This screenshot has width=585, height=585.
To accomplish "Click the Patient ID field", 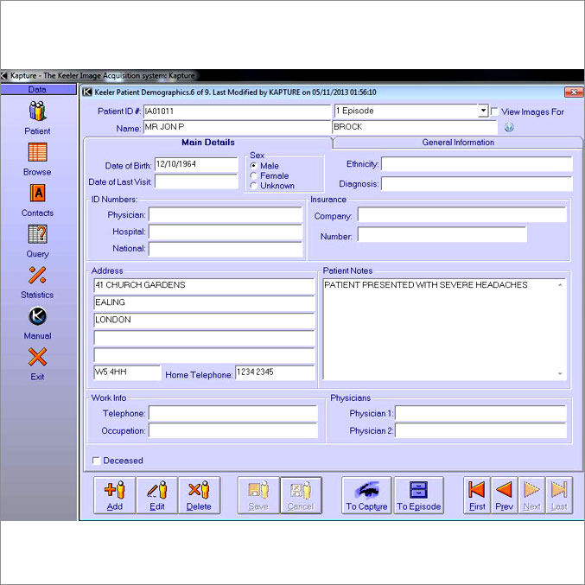I will 237,111.
